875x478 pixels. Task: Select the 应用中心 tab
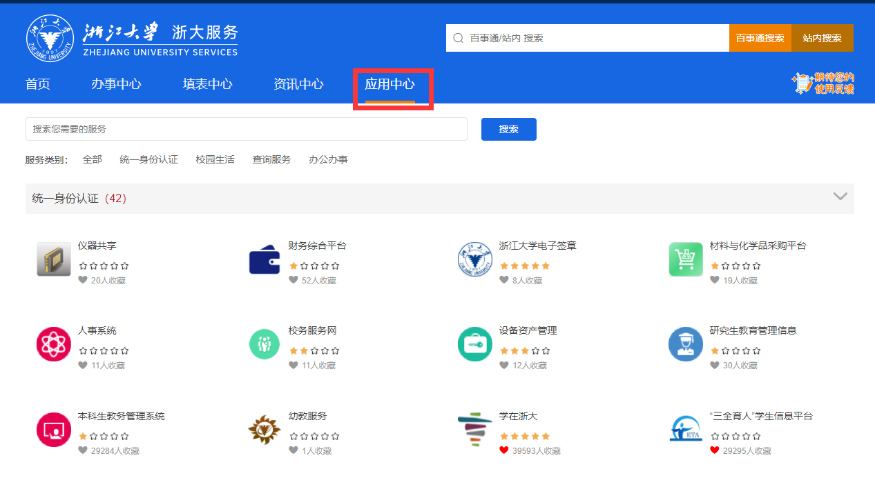pos(390,84)
